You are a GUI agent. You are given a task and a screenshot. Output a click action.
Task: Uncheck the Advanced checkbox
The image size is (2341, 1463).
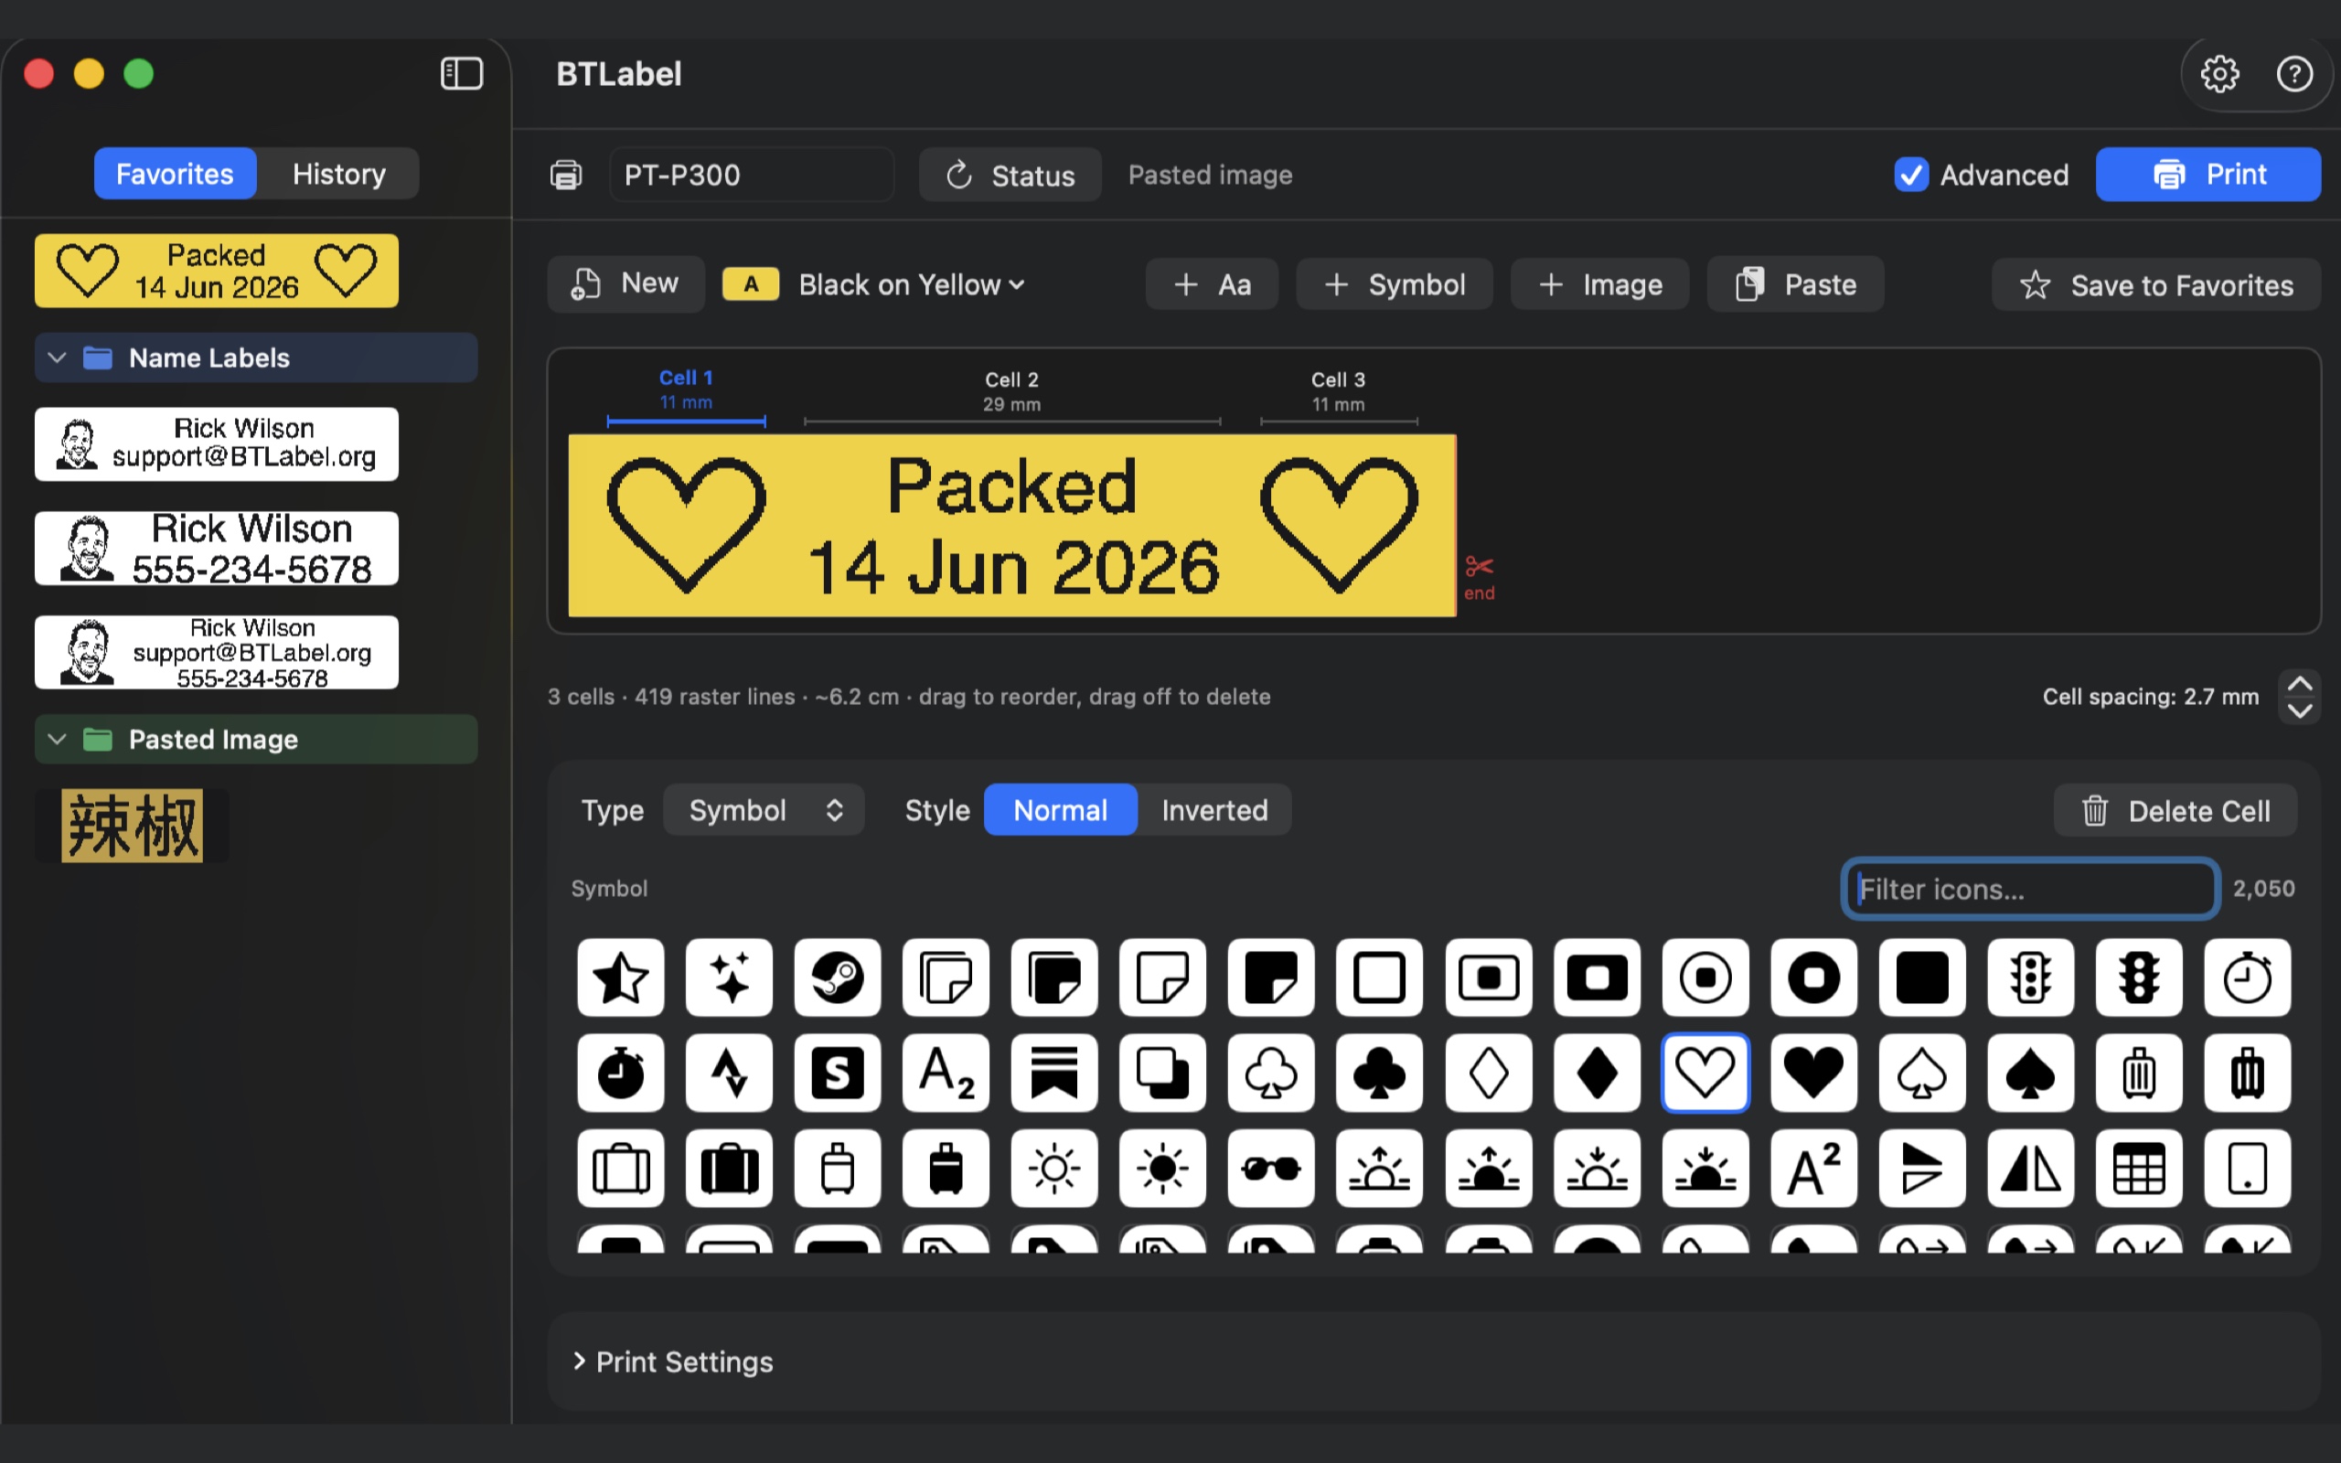click(x=1910, y=176)
